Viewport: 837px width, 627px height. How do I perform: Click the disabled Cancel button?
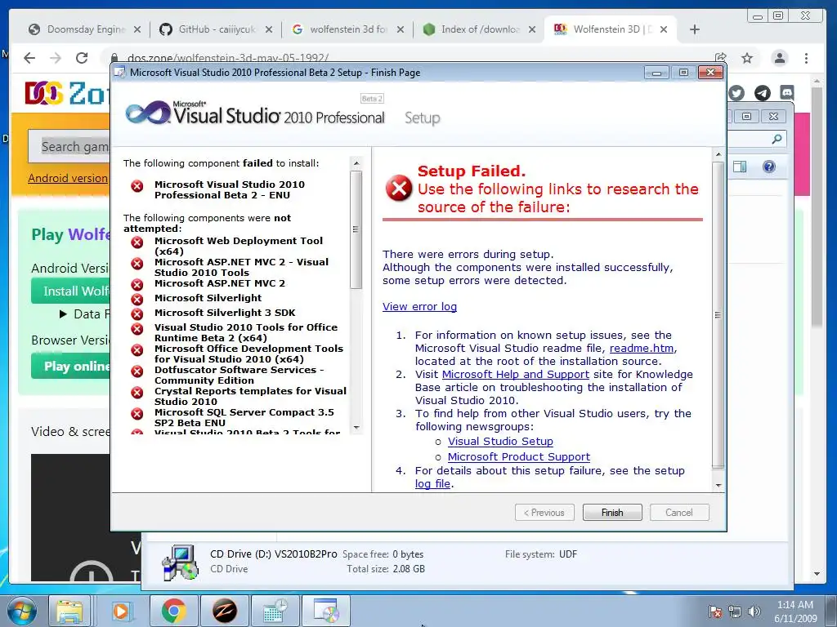coord(679,513)
